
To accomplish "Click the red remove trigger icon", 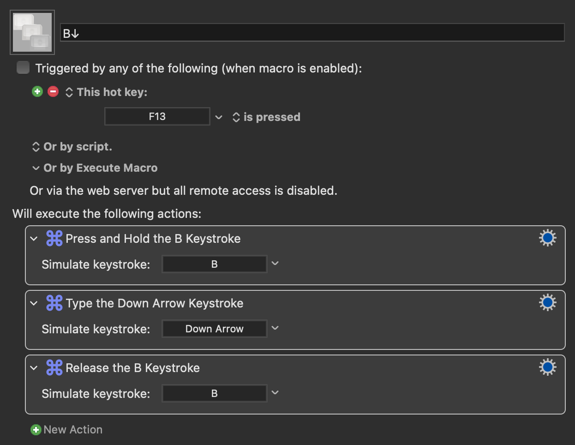I will tap(53, 91).
